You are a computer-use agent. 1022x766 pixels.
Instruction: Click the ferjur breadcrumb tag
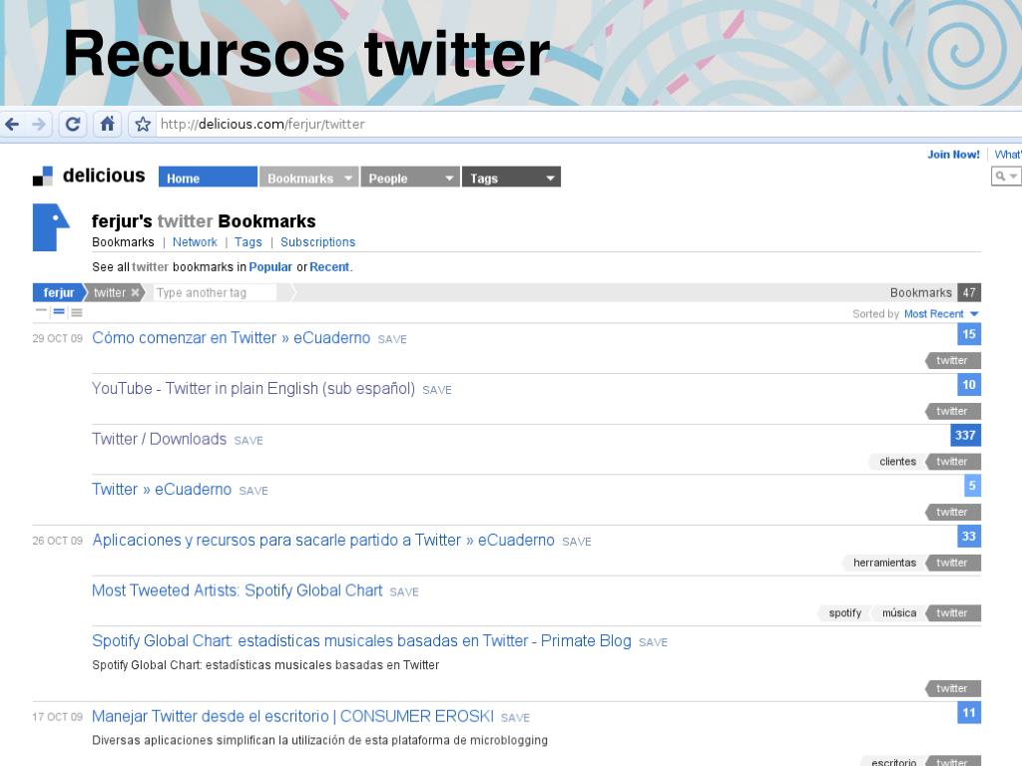59,292
